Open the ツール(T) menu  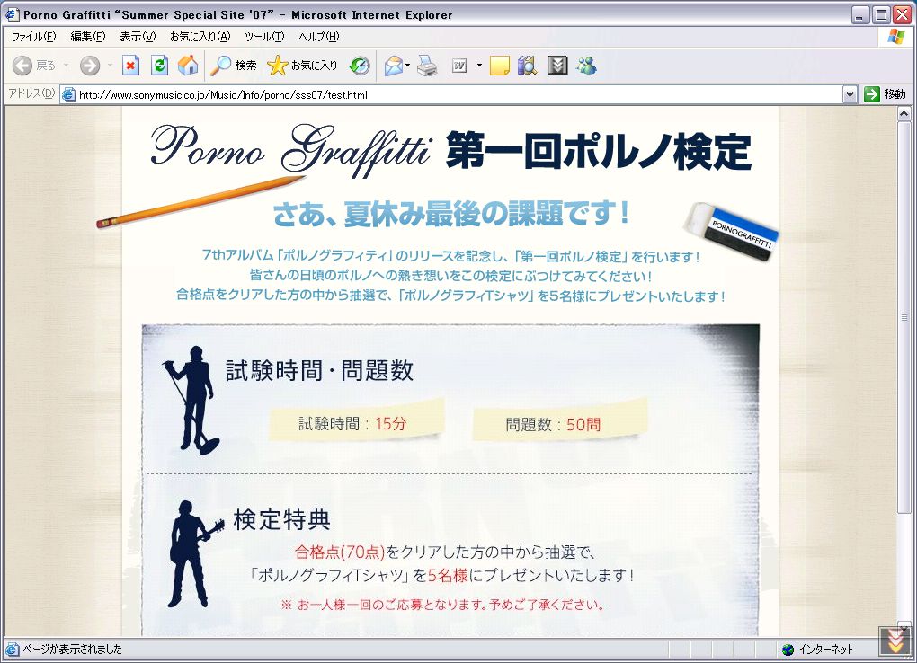pos(264,37)
